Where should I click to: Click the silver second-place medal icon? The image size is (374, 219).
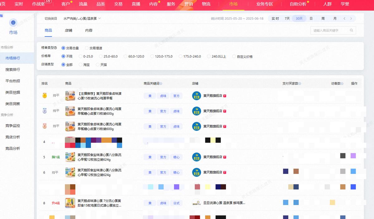pos(45,111)
